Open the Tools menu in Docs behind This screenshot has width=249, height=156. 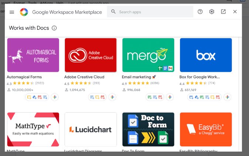tap(32, 3)
